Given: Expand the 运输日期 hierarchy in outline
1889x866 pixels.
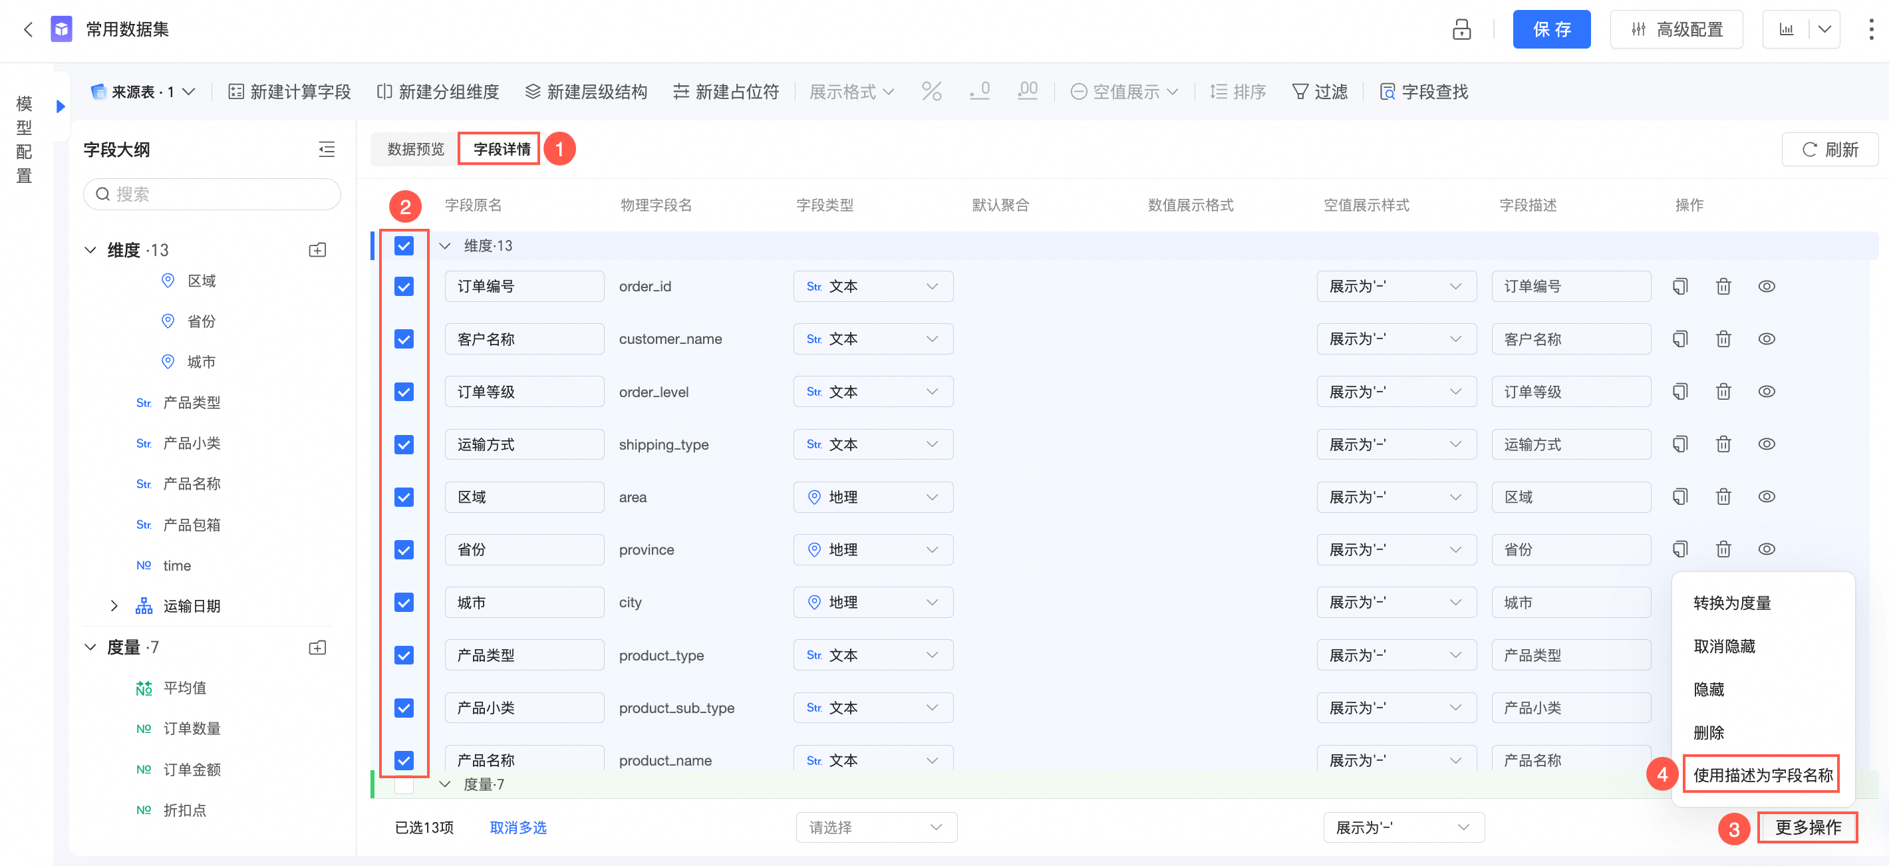Looking at the screenshot, I should (114, 606).
